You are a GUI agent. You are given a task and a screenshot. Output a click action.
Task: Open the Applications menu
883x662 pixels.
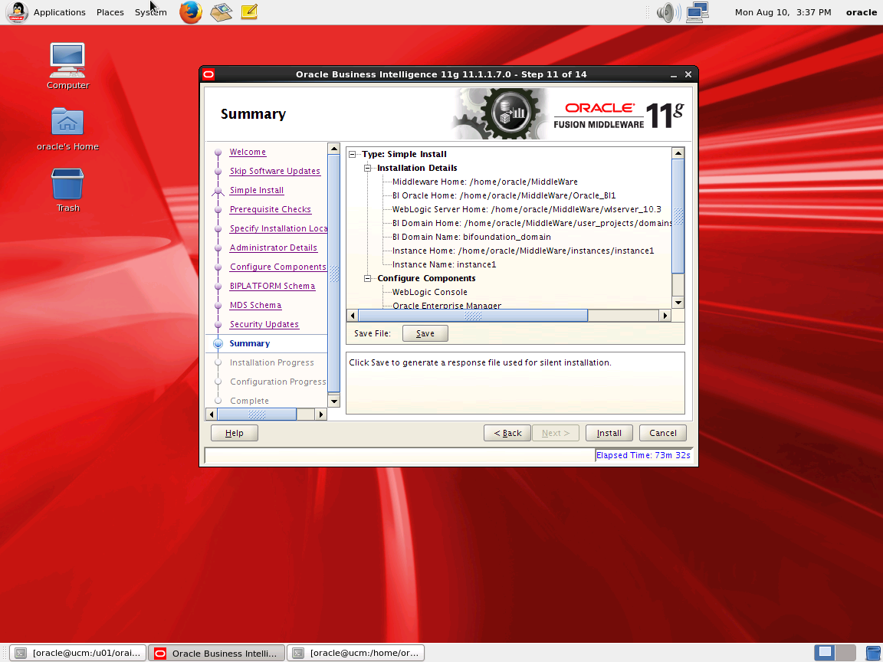[59, 11]
